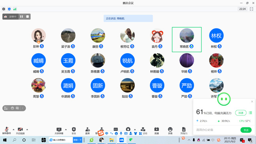The image size is (256, 144).
Task: Open QQ penguin icon in system tray
Action: pyautogui.click(x=199, y=140)
